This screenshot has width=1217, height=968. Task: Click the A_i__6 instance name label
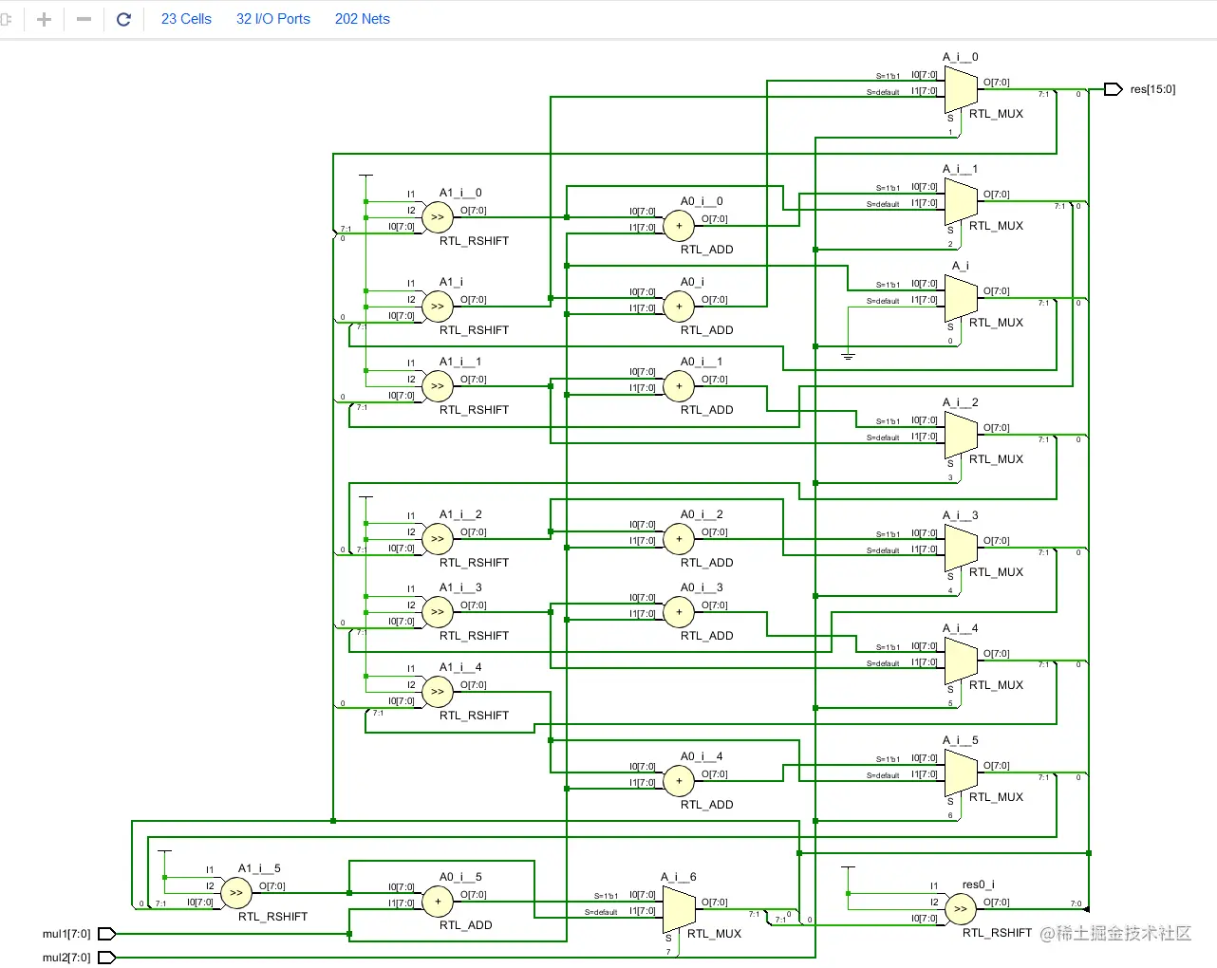pyautogui.click(x=679, y=877)
